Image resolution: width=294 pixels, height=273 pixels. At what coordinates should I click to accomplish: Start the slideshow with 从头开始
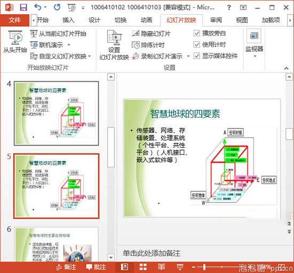[x=15, y=42]
